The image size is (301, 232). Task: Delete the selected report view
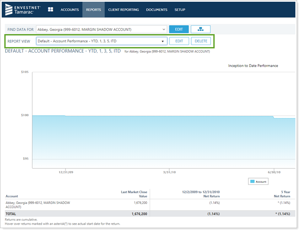201,41
